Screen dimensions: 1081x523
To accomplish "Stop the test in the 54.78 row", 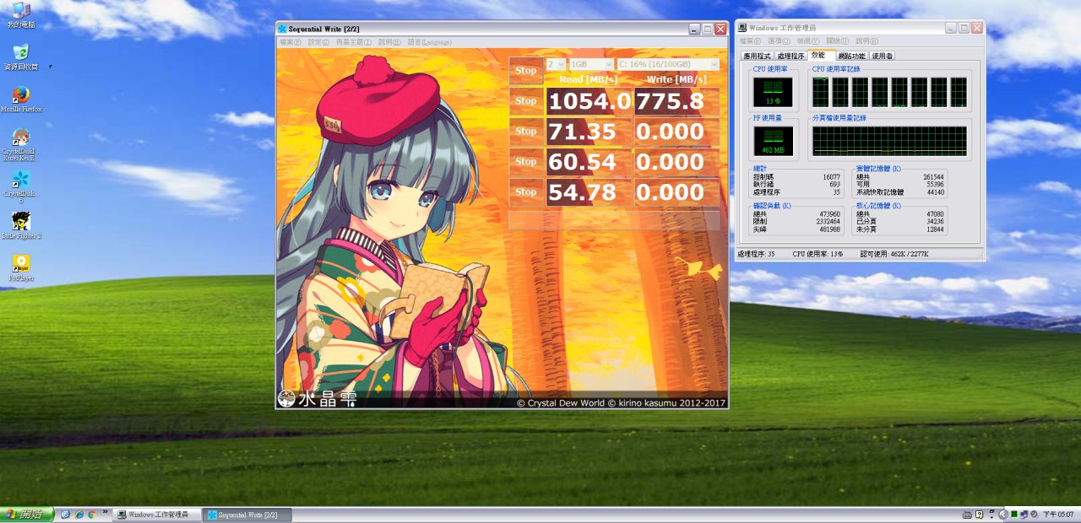I will tap(525, 192).
